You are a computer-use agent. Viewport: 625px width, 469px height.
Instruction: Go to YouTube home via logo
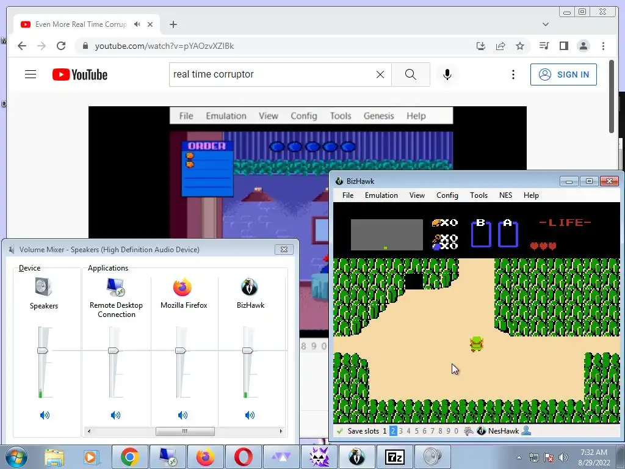[80, 75]
